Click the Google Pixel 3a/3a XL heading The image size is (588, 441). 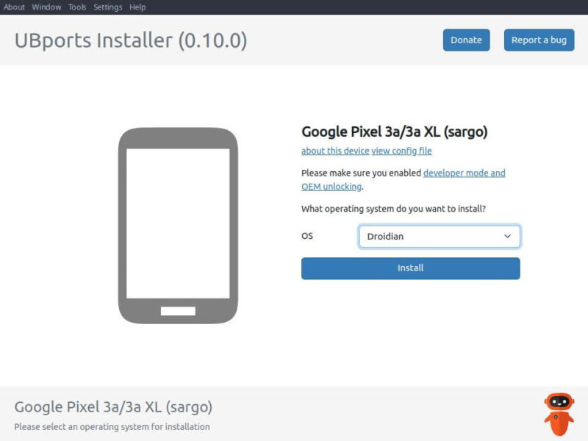[x=394, y=132]
